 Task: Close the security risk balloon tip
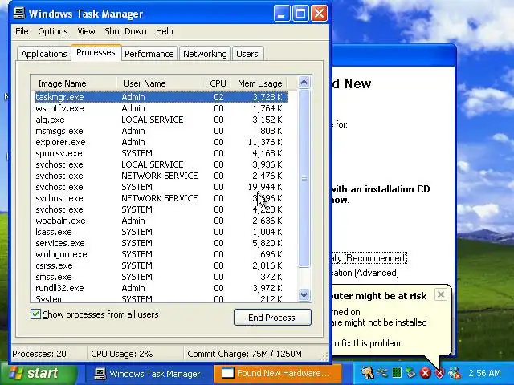point(441,294)
